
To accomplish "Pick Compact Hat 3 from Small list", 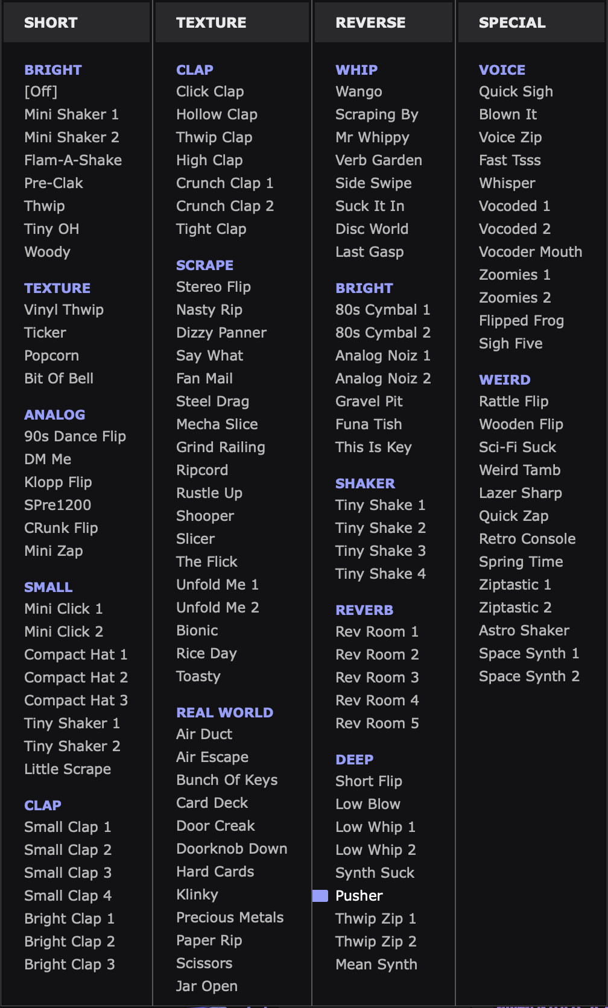I will pyautogui.click(x=76, y=701).
